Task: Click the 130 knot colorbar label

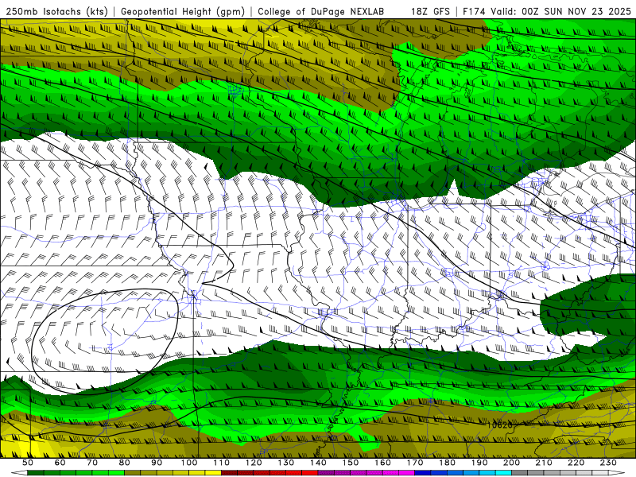Action: 286,463
